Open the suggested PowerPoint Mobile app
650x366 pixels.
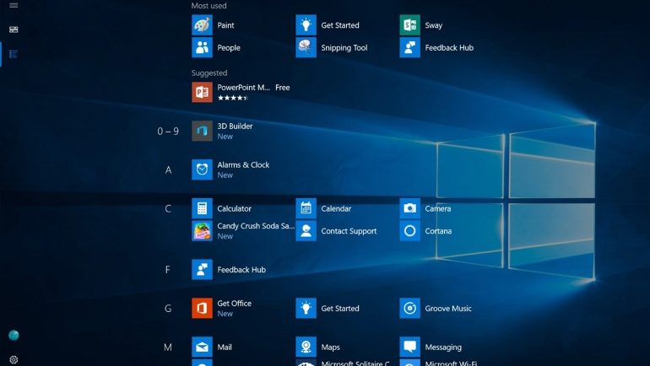tap(202, 92)
